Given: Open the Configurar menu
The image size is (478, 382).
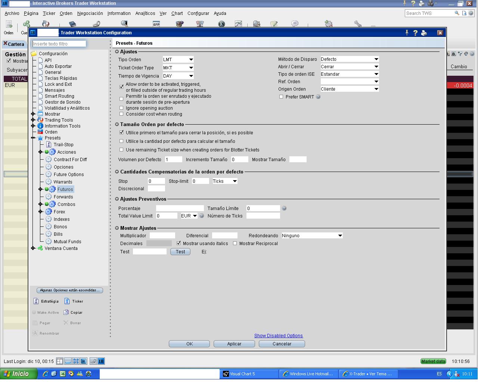Looking at the screenshot, I should click(198, 13).
